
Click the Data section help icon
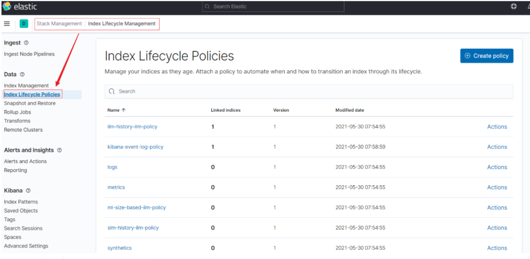coord(22,74)
